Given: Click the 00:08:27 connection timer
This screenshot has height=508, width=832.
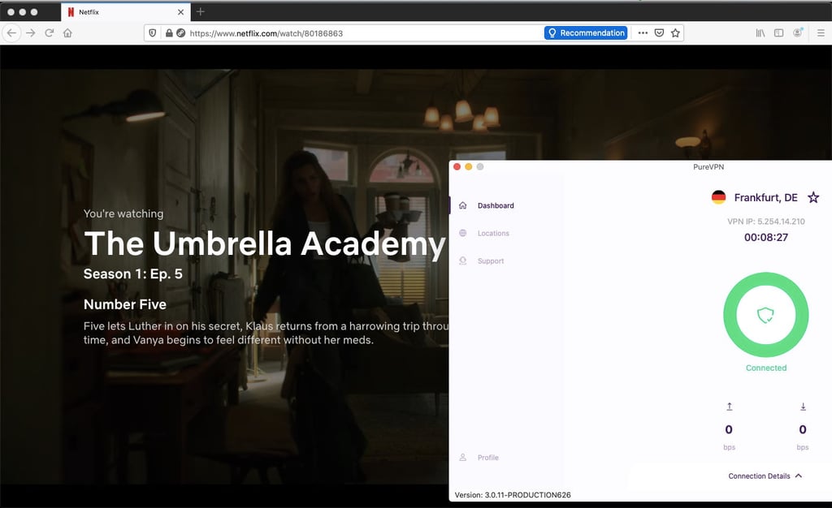Looking at the screenshot, I should (765, 237).
